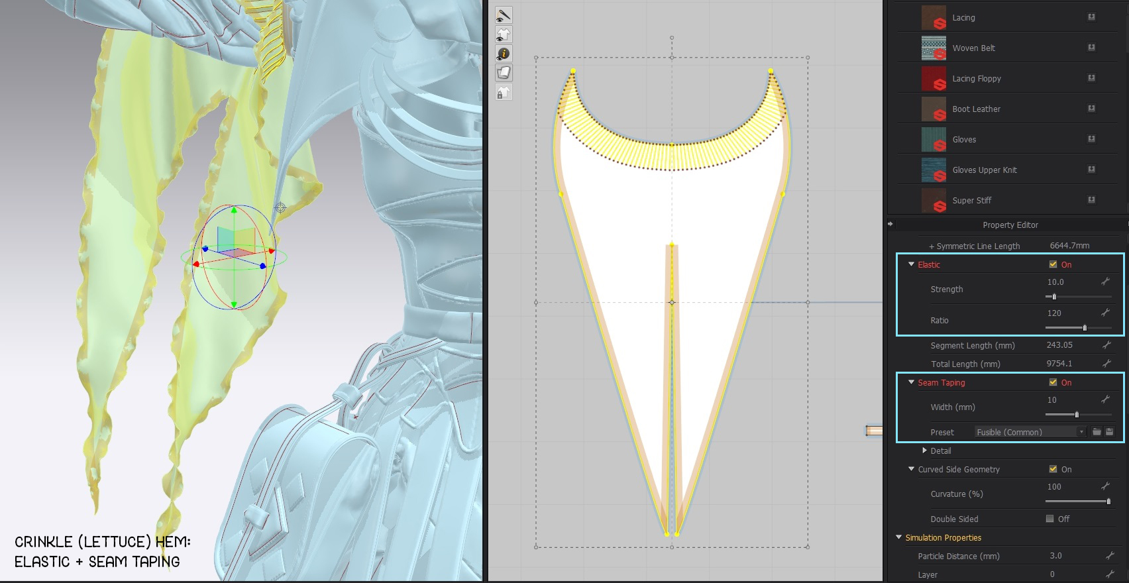The width and height of the screenshot is (1129, 583).
Task: Select the Lacing fabric swatch
Action: [x=934, y=18]
